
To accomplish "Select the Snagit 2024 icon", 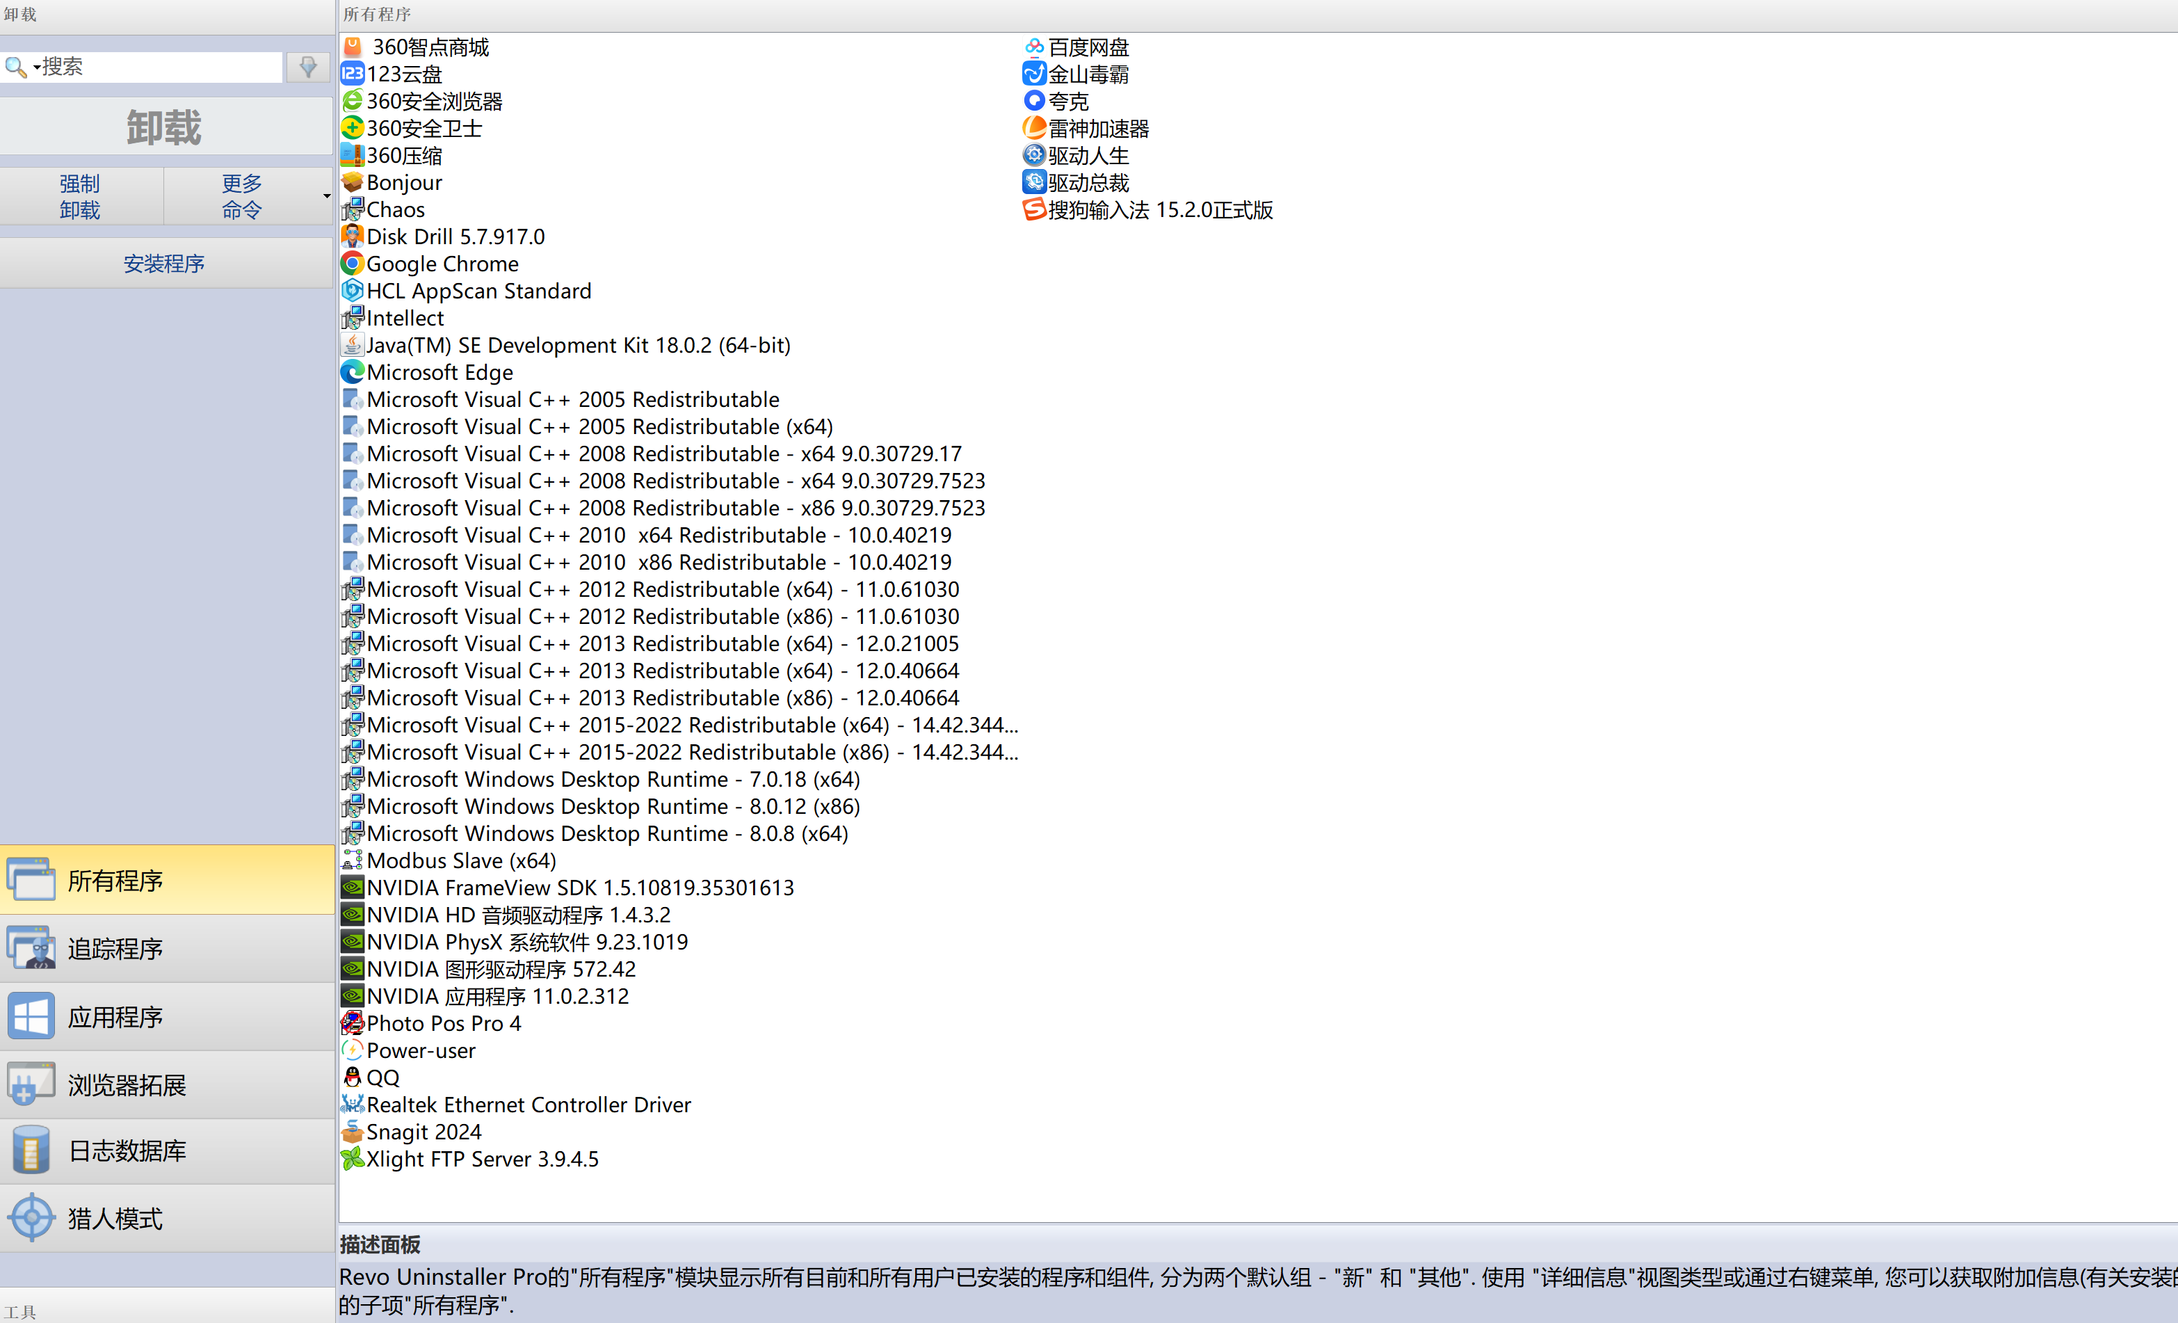I will point(352,1132).
